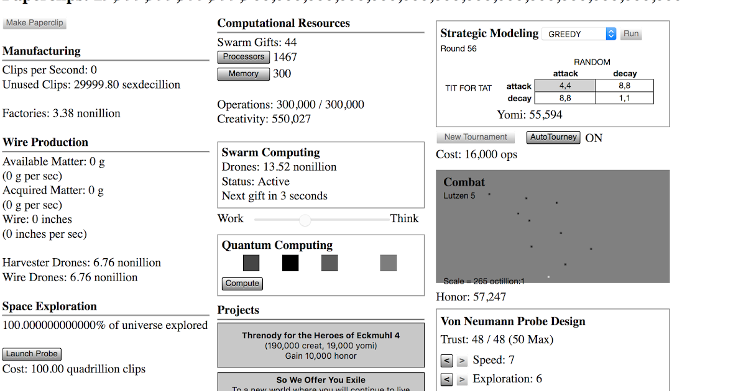The width and height of the screenshot is (746, 391).
Task: Click the Factories: 3.38 nonillion text
Action: [62, 114]
